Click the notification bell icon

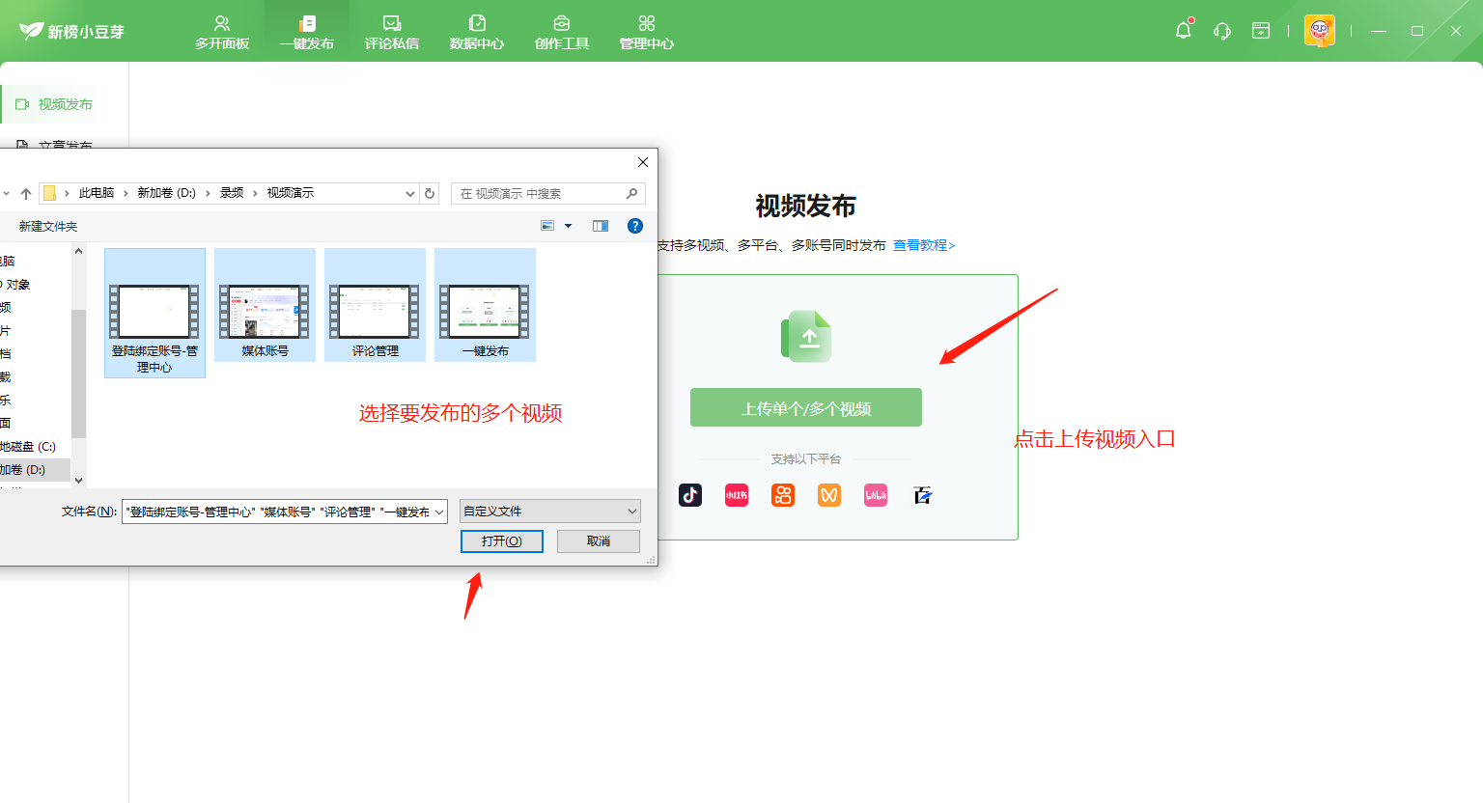click(1184, 30)
